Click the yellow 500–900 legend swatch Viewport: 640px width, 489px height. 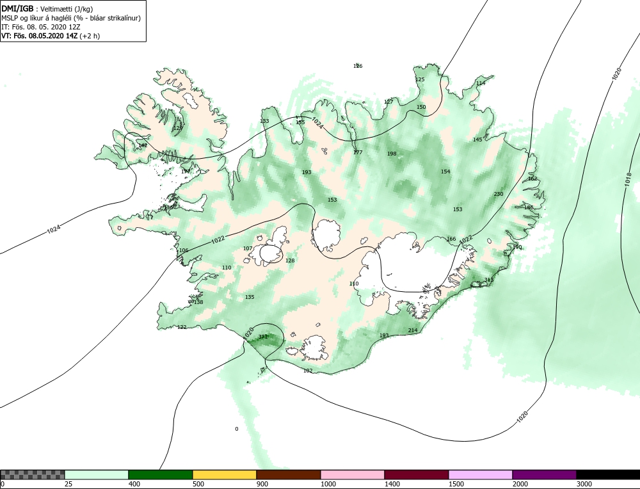click(x=225, y=474)
